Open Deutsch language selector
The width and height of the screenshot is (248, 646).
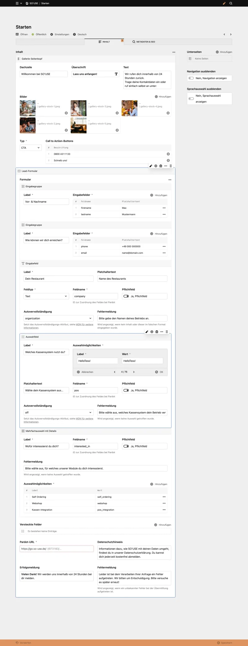coord(80,35)
